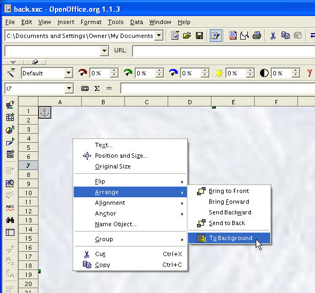Open the Format menu

click(x=91, y=22)
